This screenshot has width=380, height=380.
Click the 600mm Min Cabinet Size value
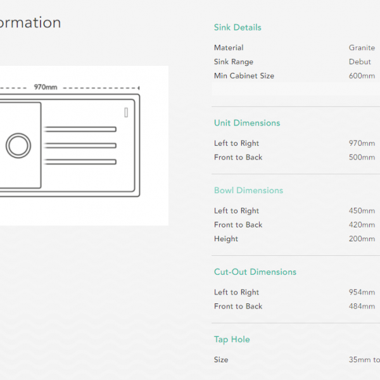click(x=362, y=76)
